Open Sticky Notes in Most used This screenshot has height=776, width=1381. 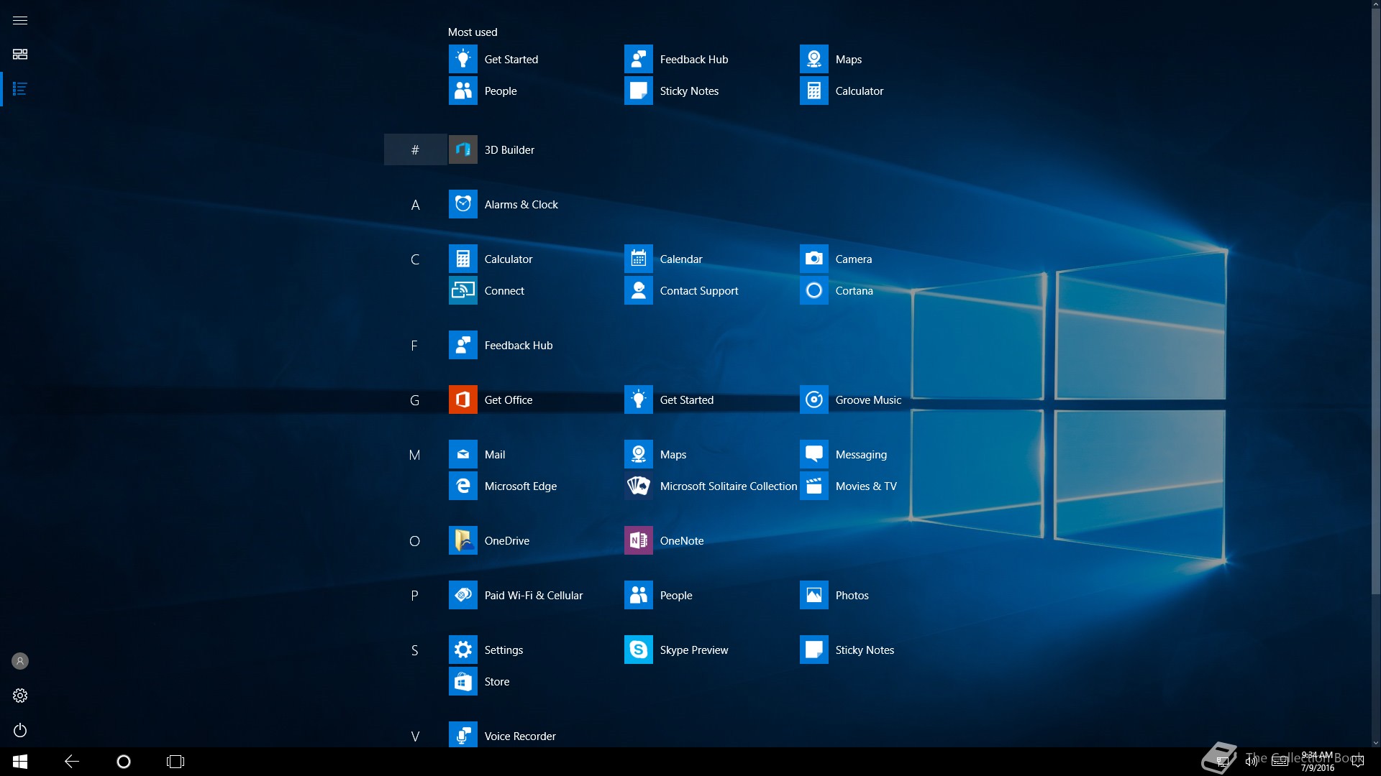[x=671, y=91]
